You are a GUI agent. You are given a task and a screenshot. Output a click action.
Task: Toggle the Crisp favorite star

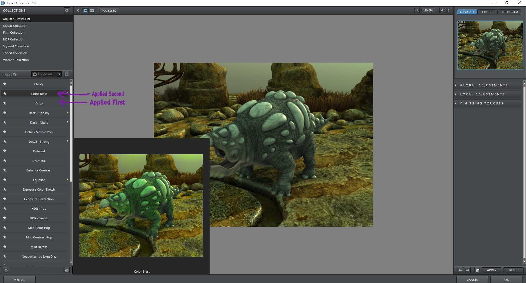click(x=5, y=103)
